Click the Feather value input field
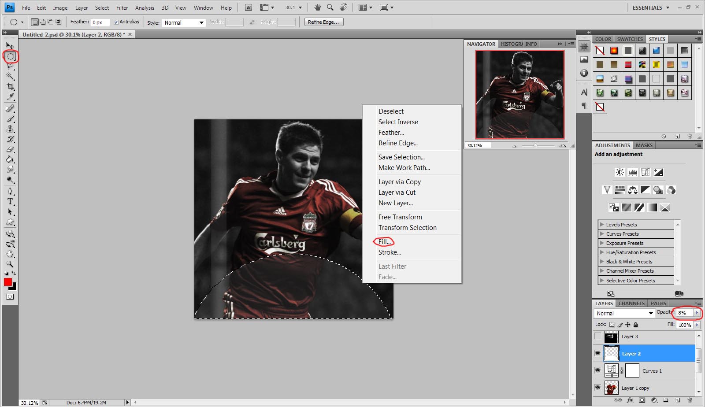The height and width of the screenshot is (407, 705). click(100, 22)
